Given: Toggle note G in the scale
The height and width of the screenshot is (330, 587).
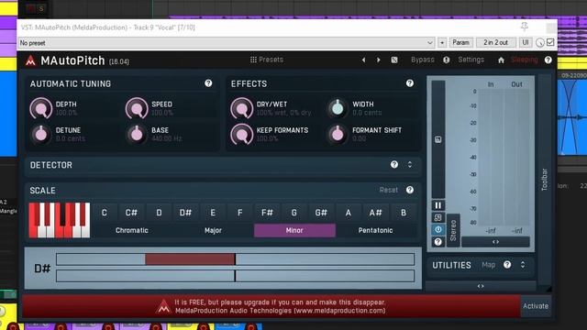Looking at the screenshot, I should pos(293,213).
